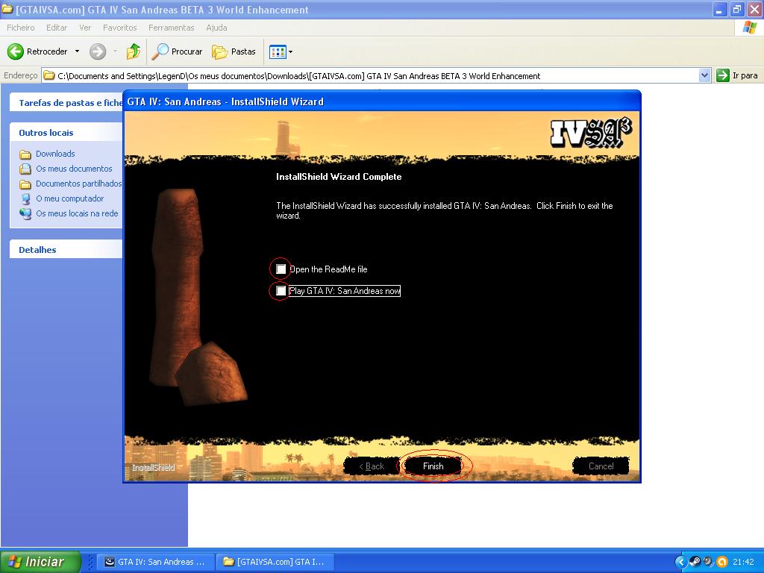Minimize the Explorer window
764x573 pixels.
719,9
